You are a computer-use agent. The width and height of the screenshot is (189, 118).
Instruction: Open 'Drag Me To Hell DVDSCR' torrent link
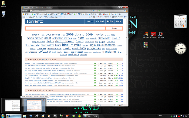click(x=43, y=63)
